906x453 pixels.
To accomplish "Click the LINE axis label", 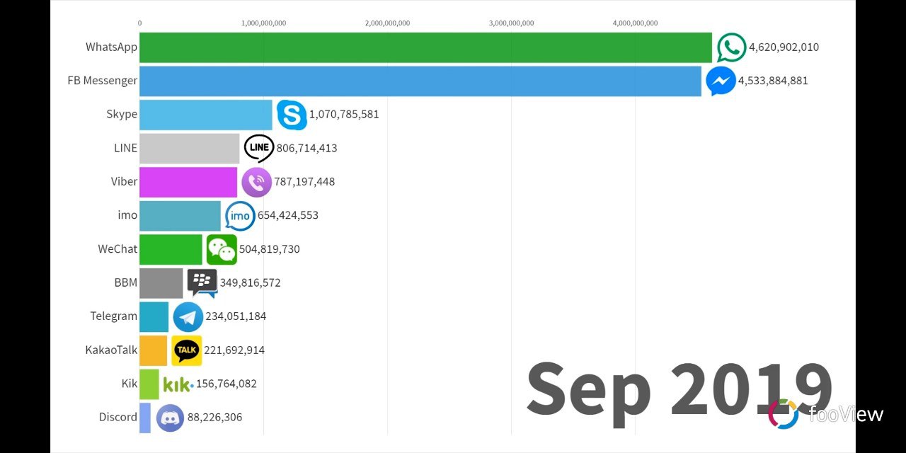I will click(125, 148).
